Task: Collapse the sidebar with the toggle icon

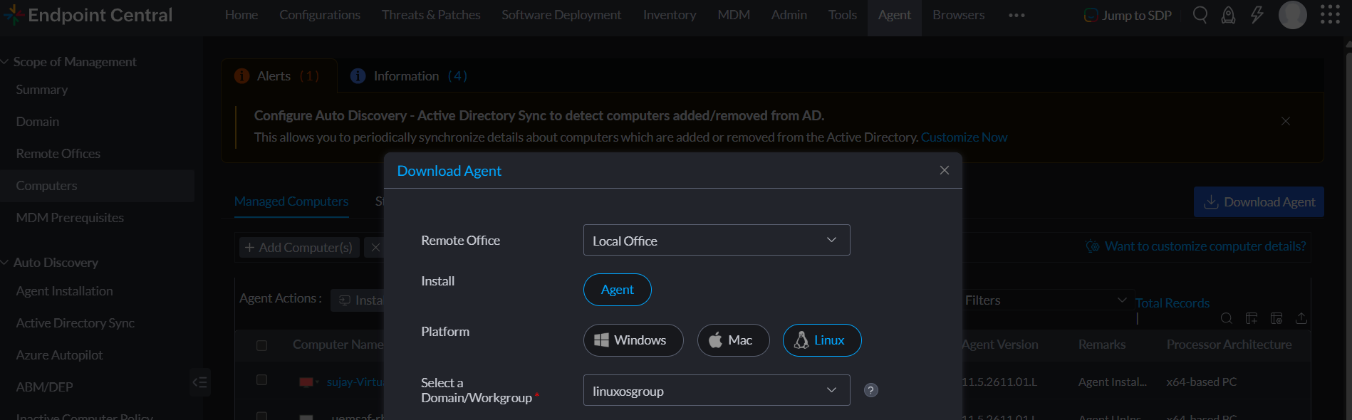Action: coord(199,382)
